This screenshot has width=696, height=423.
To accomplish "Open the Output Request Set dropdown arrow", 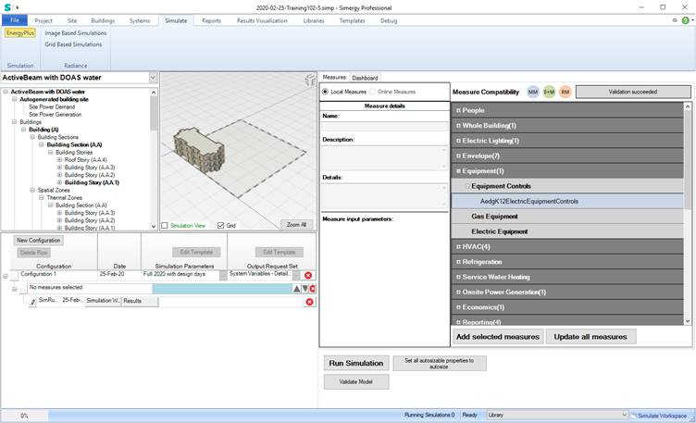I will (296, 275).
